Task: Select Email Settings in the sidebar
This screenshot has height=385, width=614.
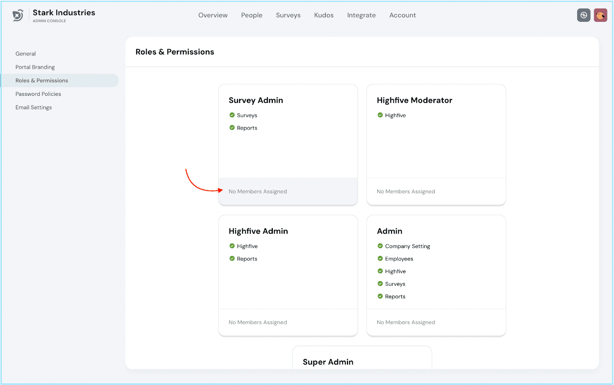Action: (x=33, y=107)
